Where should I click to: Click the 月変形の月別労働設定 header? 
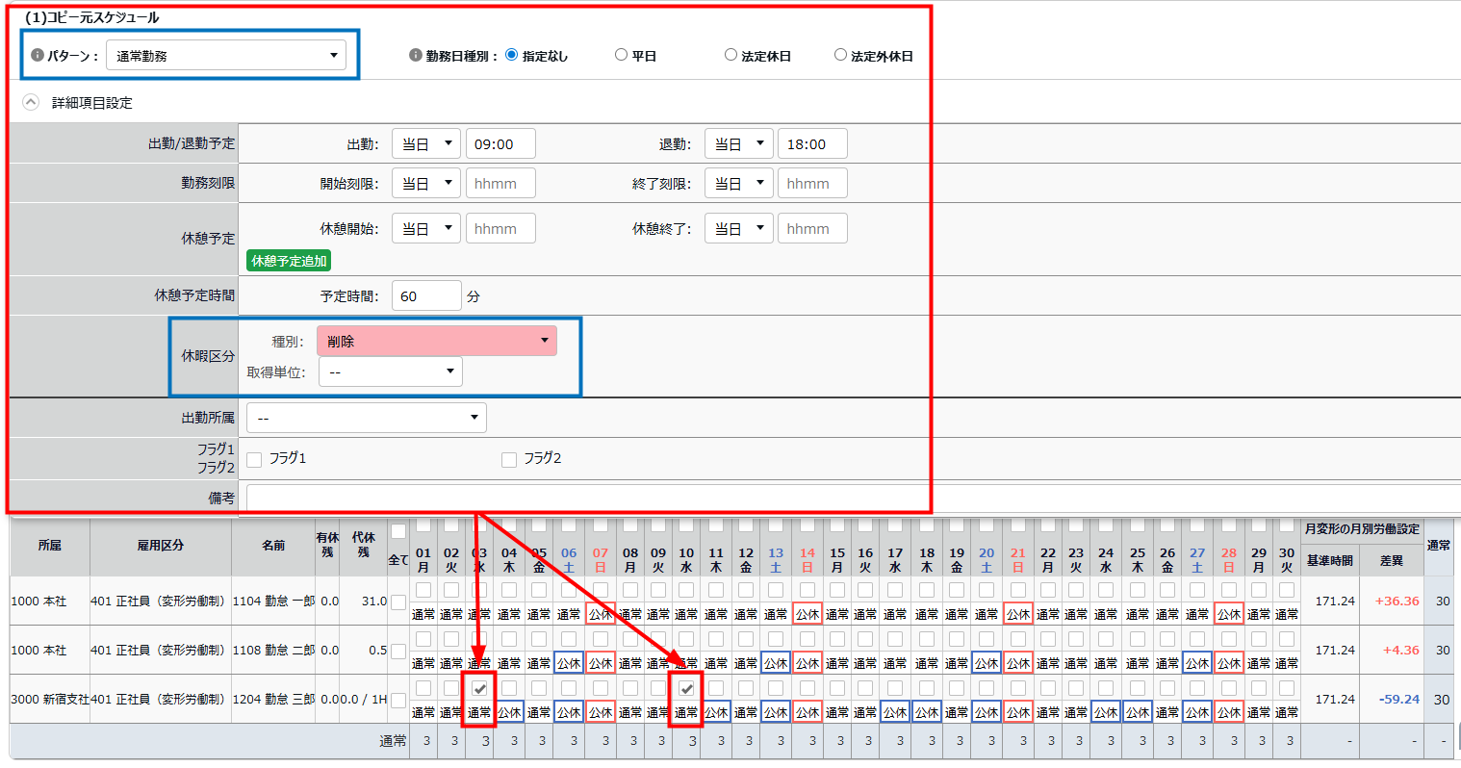click(x=1362, y=528)
